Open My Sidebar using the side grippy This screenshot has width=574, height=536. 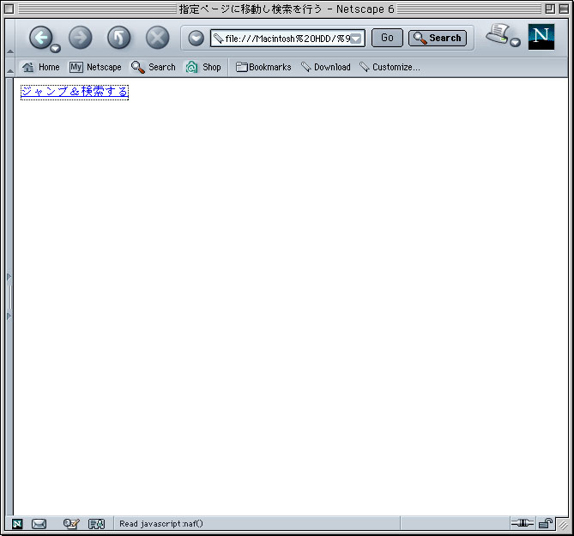pyautogui.click(x=9, y=297)
